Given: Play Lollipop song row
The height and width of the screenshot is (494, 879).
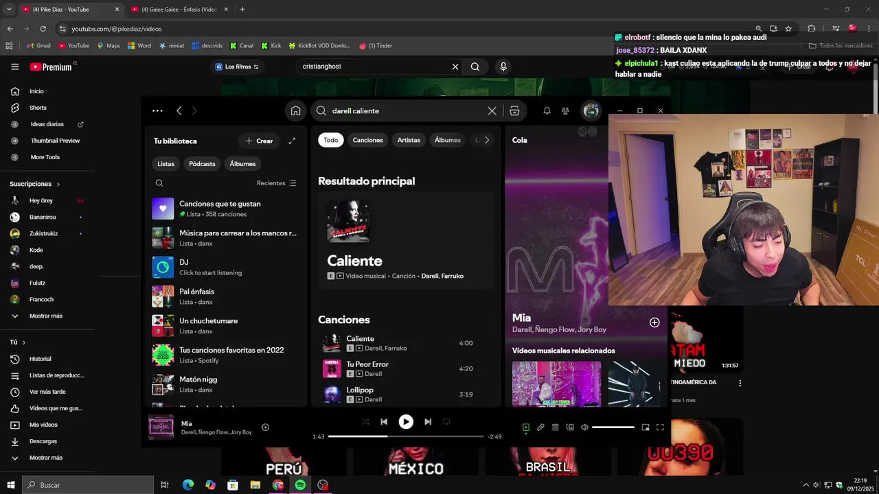Looking at the screenshot, I should pyautogui.click(x=406, y=394).
